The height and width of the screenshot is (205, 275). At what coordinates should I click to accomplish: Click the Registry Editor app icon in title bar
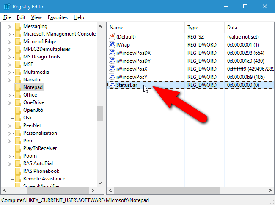pos(7,7)
